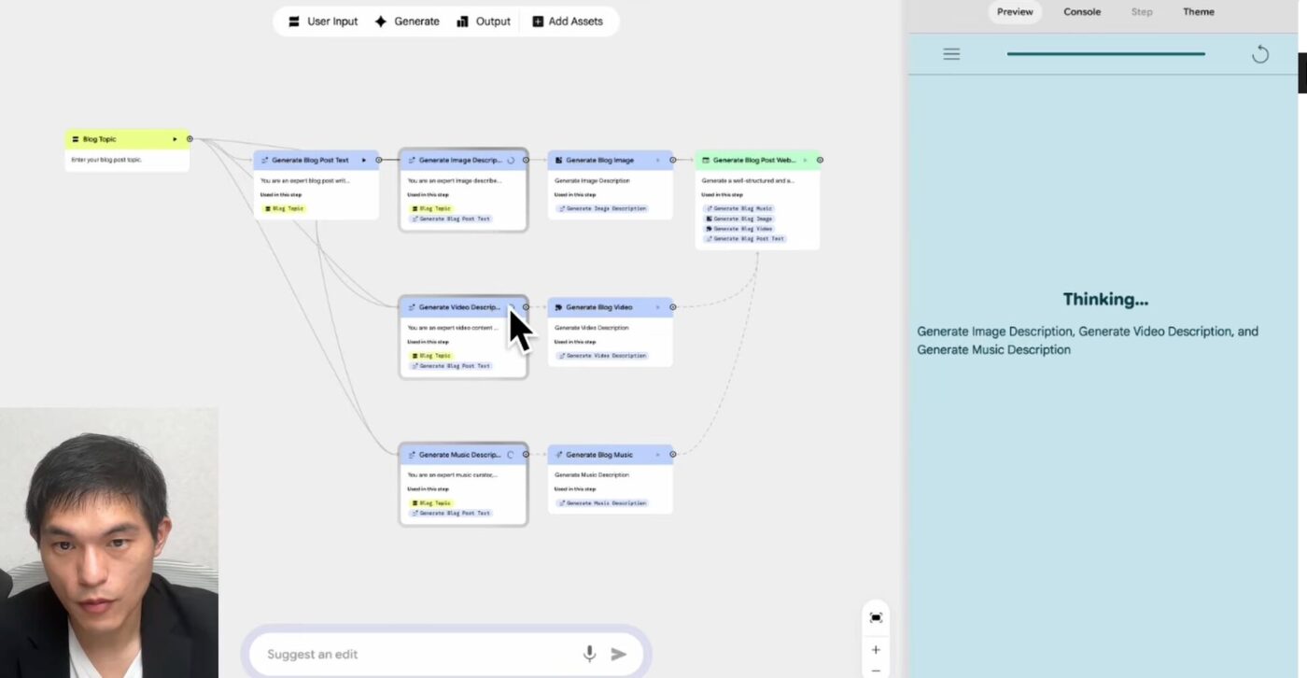Image resolution: width=1307 pixels, height=678 pixels.
Task: Add an Output node from toolbar
Action: coord(484,21)
